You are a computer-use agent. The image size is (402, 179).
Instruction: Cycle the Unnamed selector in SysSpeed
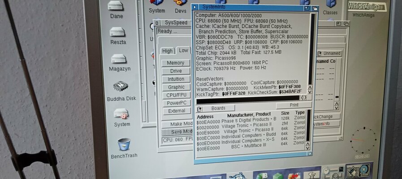[x=329, y=53]
